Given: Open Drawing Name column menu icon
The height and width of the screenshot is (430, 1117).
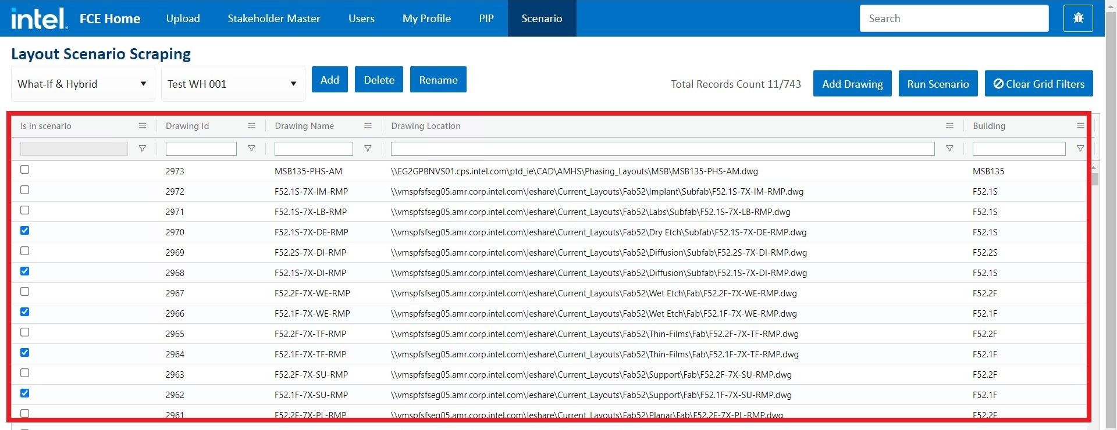Looking at the screenshot, I should (x=368, y=126).
